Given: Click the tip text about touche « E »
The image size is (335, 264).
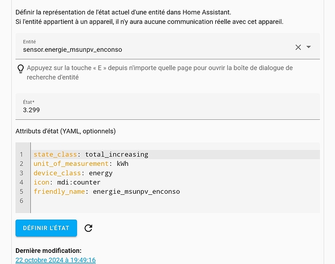Looking at the screenshot, I should 160,72.
